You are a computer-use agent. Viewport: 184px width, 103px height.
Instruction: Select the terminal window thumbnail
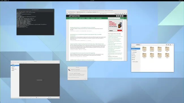tap(35, 22)
